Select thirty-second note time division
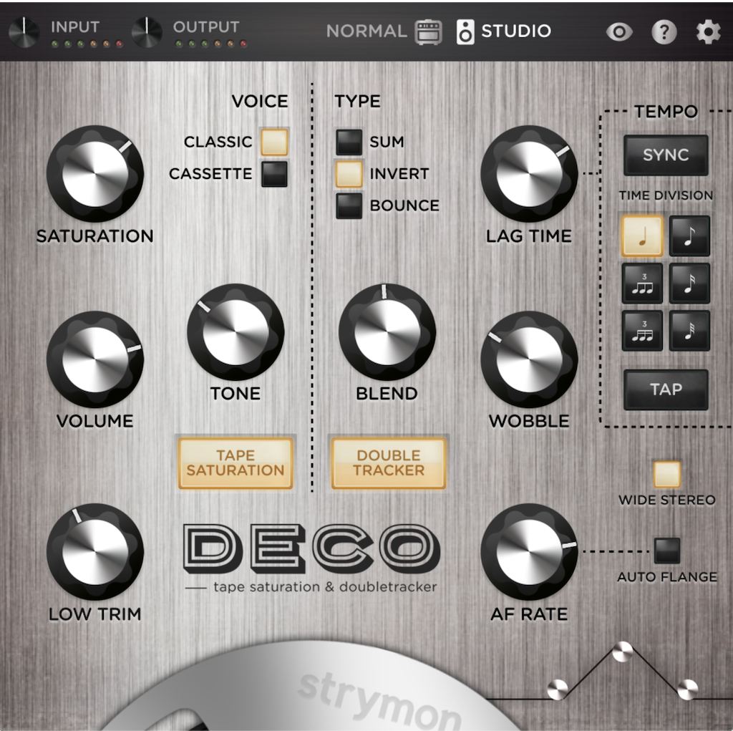Screen dimensions: 733x731 tap(689, 330)
